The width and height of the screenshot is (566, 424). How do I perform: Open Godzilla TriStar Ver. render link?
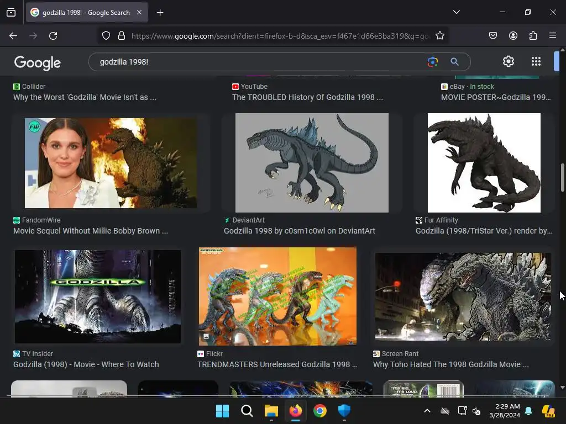click(x=484, y=231)
